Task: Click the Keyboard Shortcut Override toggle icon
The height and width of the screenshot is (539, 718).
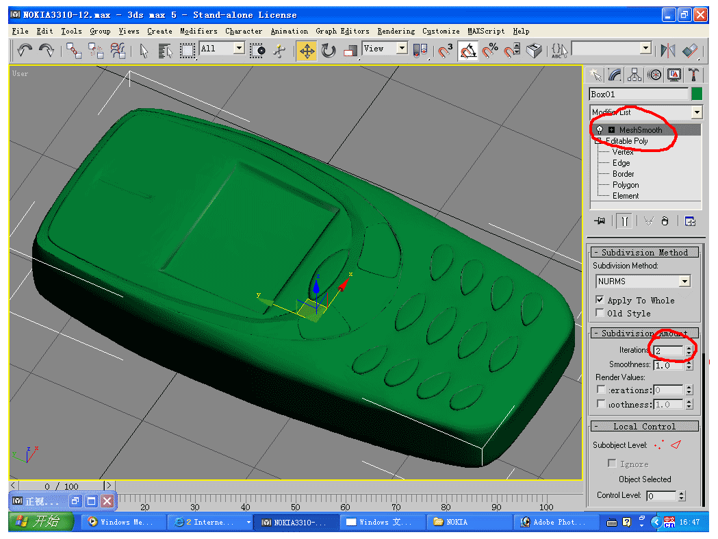Action: click(x=534, y=51)
